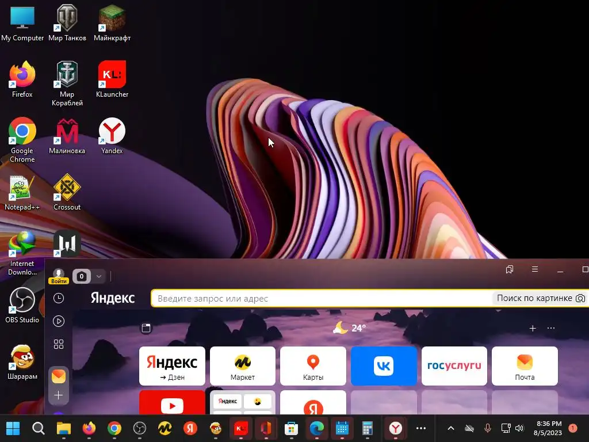Open the YouTube tile
The height and width of the screenshot is (442, 589).
[172, 402]
